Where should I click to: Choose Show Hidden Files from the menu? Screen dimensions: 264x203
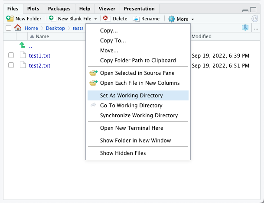(123, 153)
